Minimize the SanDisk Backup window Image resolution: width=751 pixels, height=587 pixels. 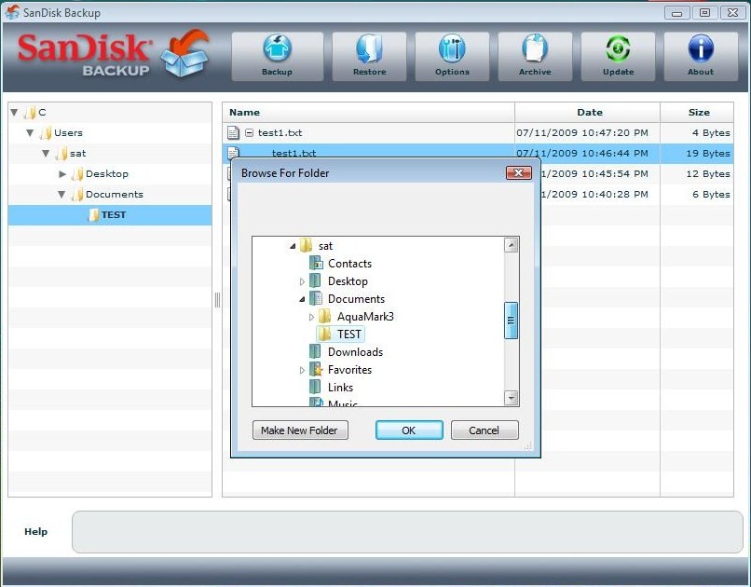tap(676, 13)
